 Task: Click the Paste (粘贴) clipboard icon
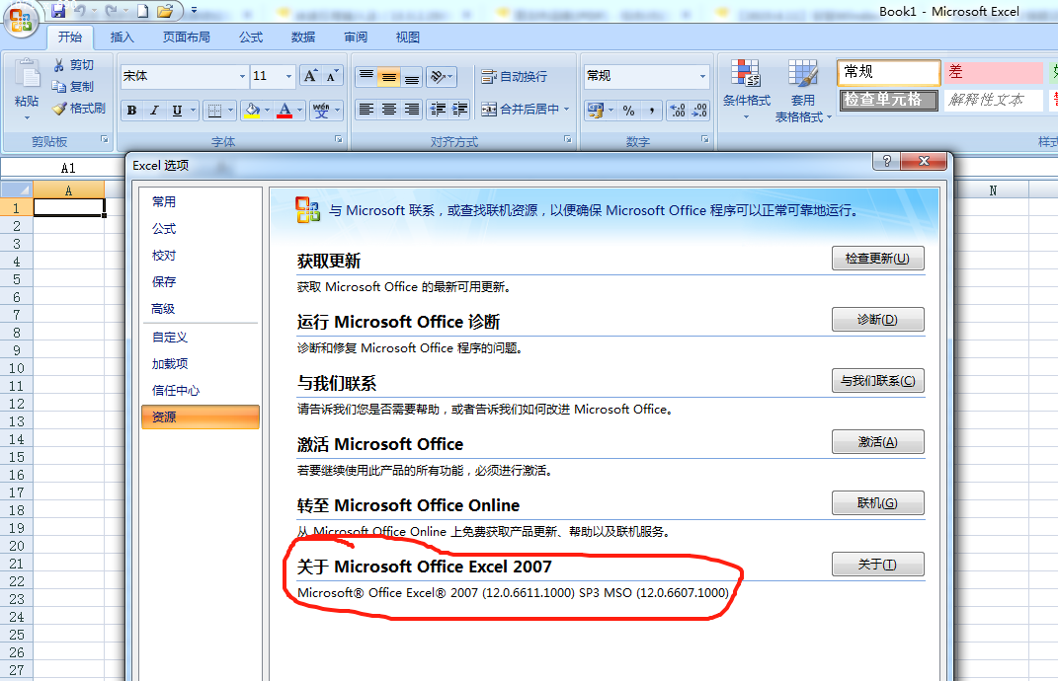27,74
